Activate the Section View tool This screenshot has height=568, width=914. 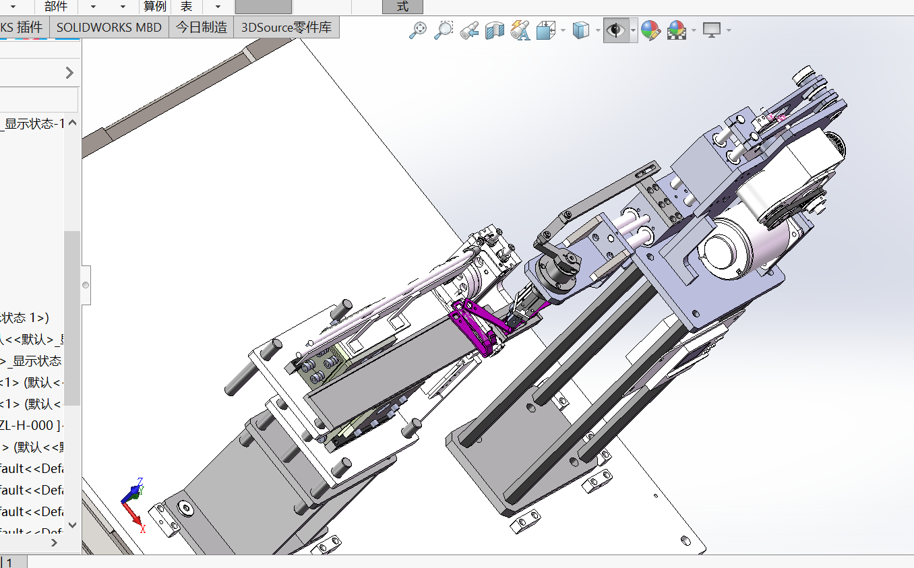point(495,30)
